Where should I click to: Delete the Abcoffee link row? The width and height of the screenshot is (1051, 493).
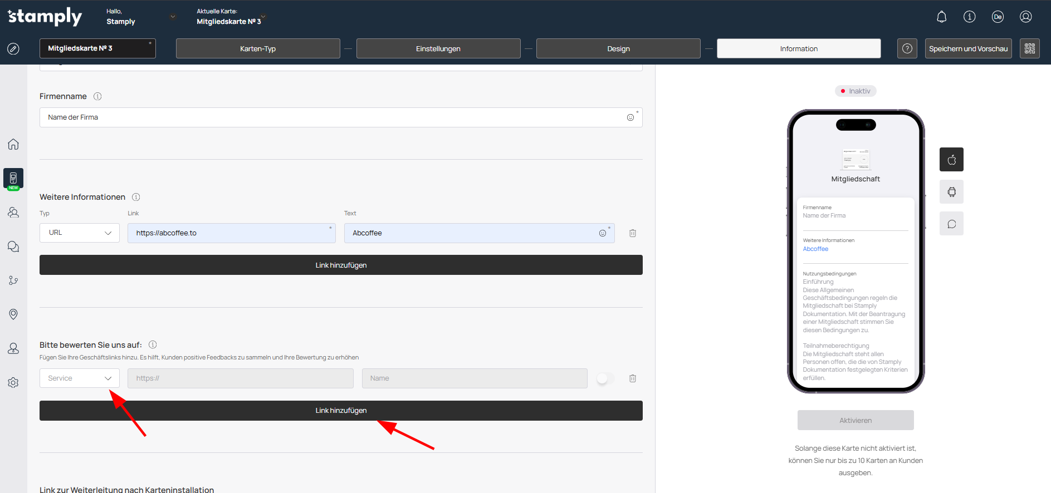[633, 233]
